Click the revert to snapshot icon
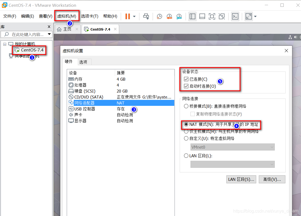 (169, 16)
